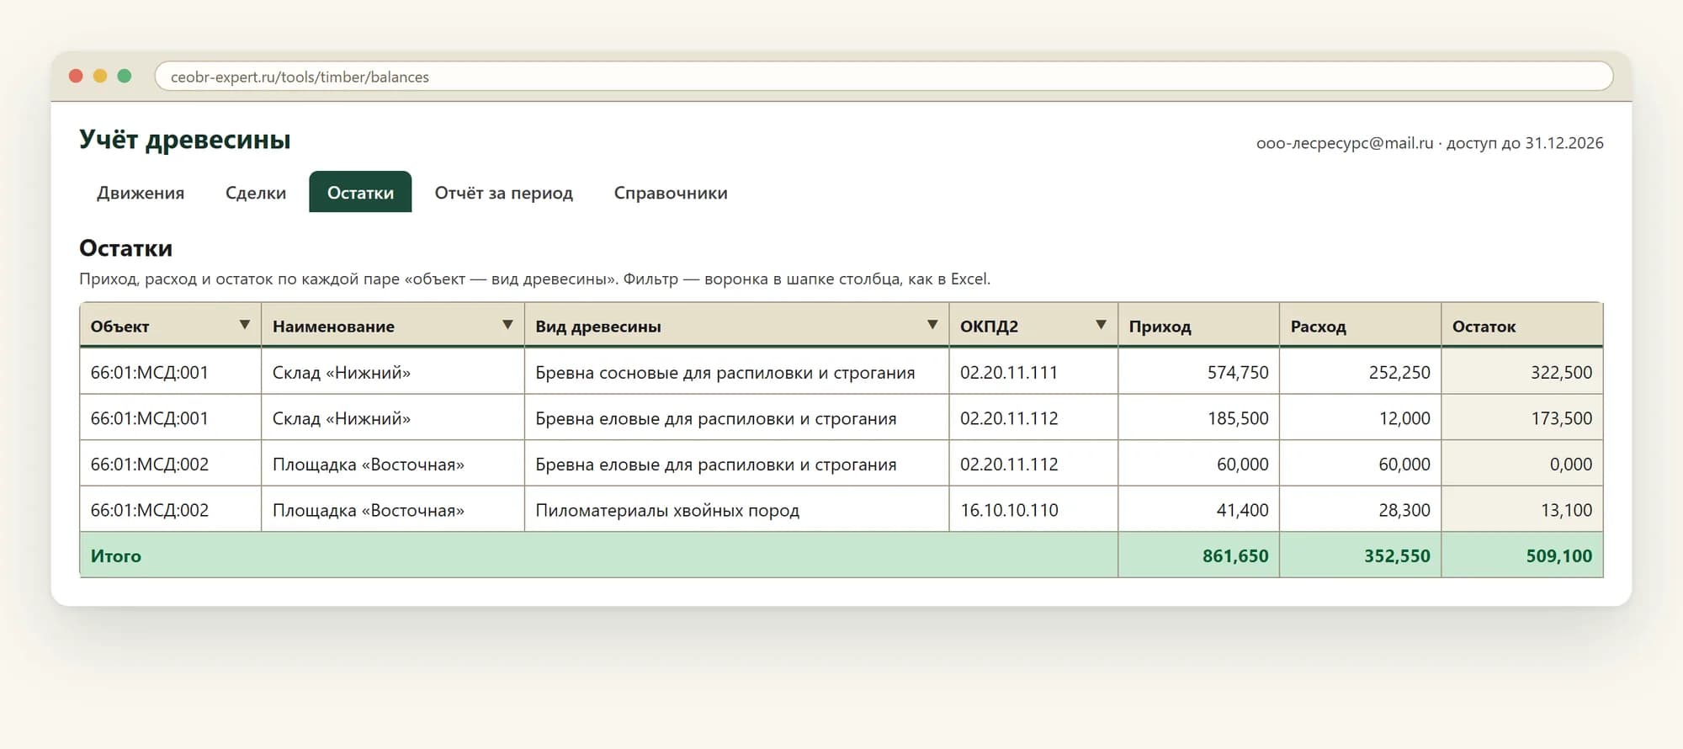Viewport: 1683px width, 749px height.
Task: Click the Учёт древесины page title
Action: [185, 139]
